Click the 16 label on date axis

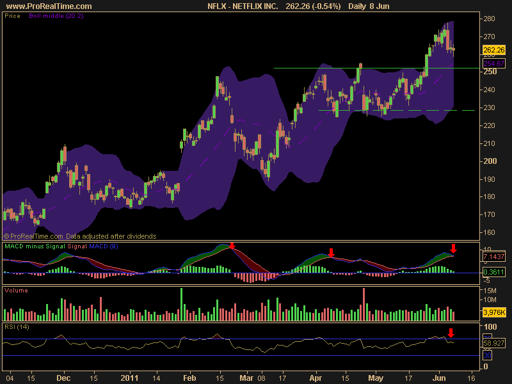471,378
